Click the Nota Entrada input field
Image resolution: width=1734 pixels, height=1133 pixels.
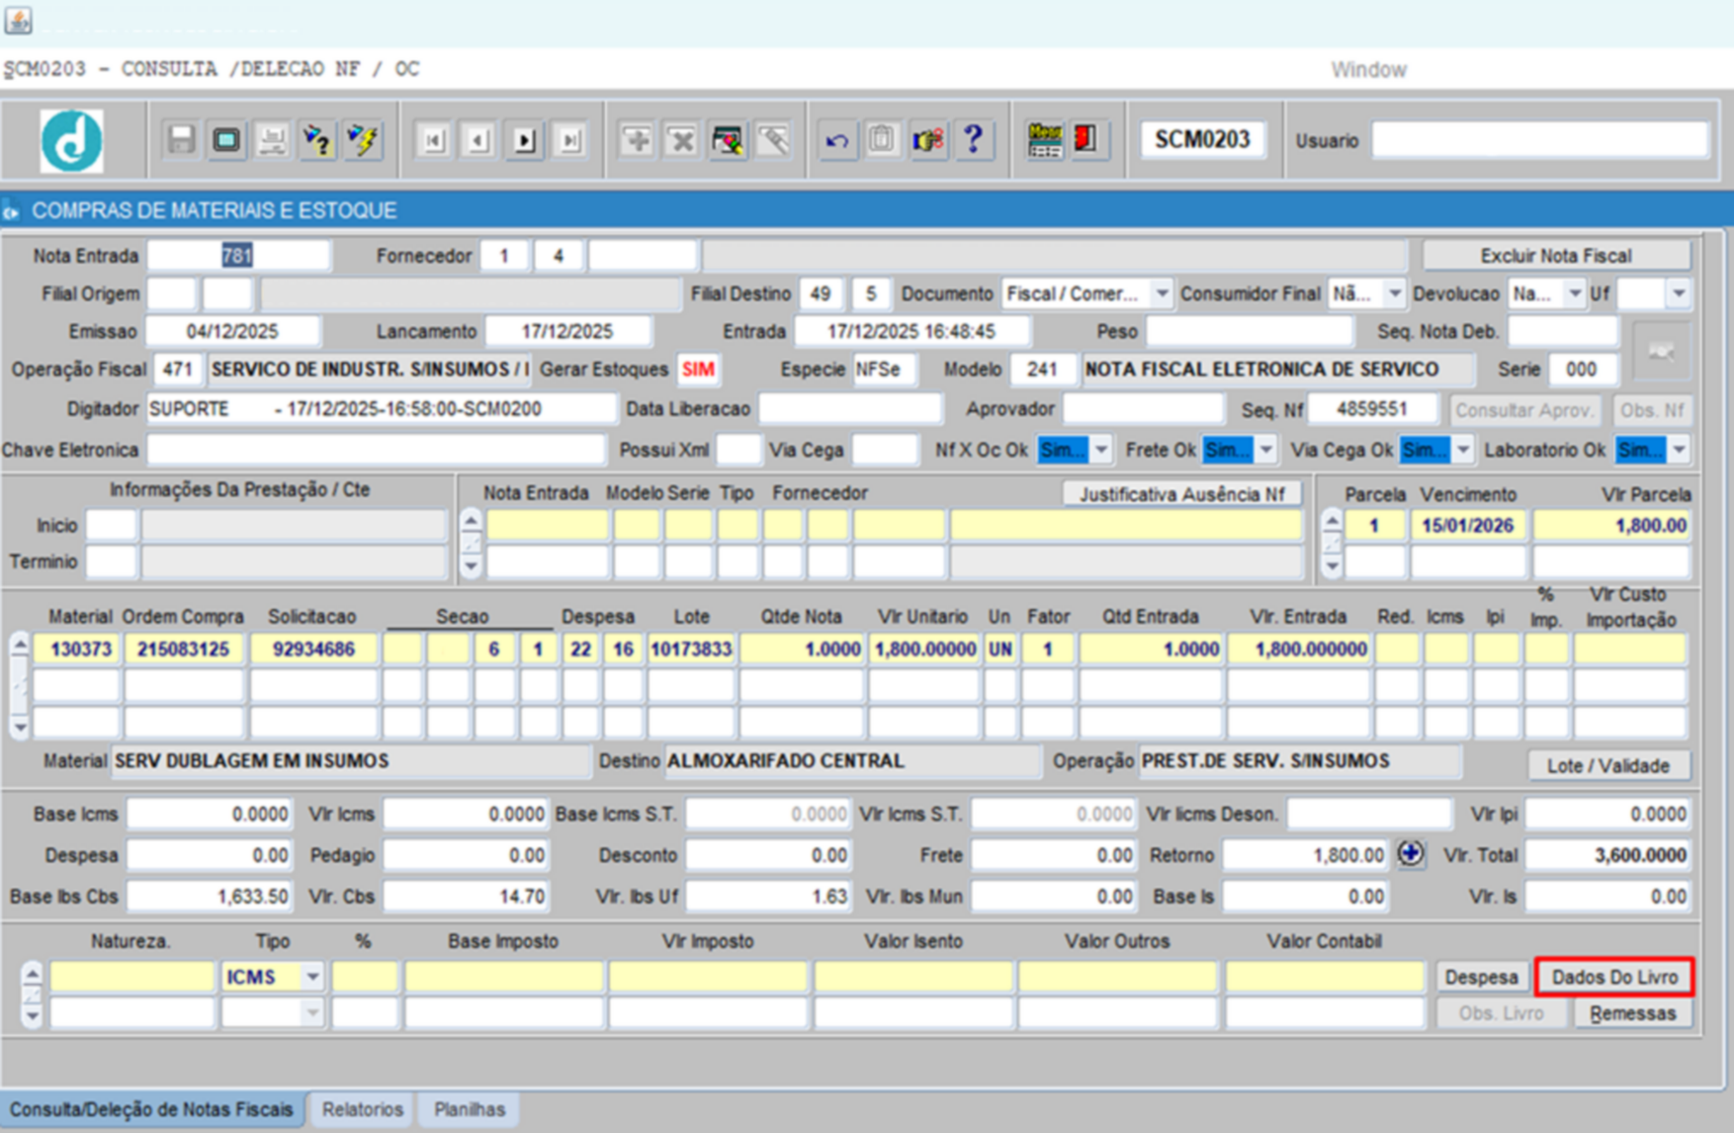[237, 256]
